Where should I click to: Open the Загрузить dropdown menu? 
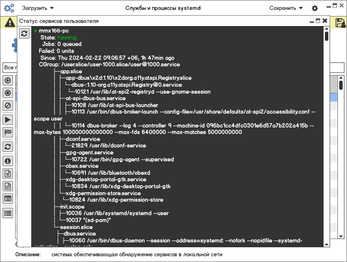click(x=38, y=8)
